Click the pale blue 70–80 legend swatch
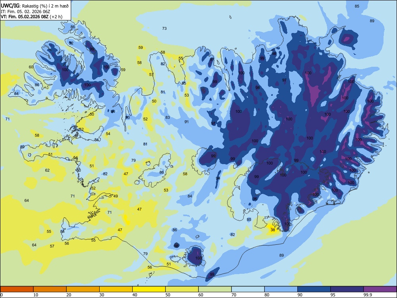Image resolution: width=397 pixels, height=298 pixels. coord(248,289)
